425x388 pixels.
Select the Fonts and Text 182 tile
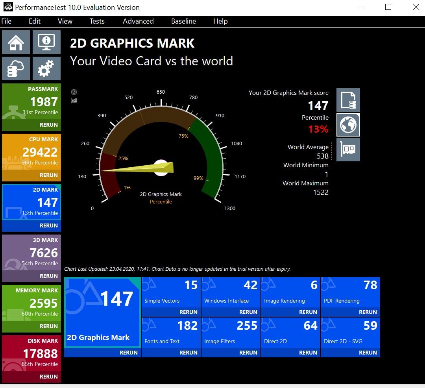[x=171, y=333]
